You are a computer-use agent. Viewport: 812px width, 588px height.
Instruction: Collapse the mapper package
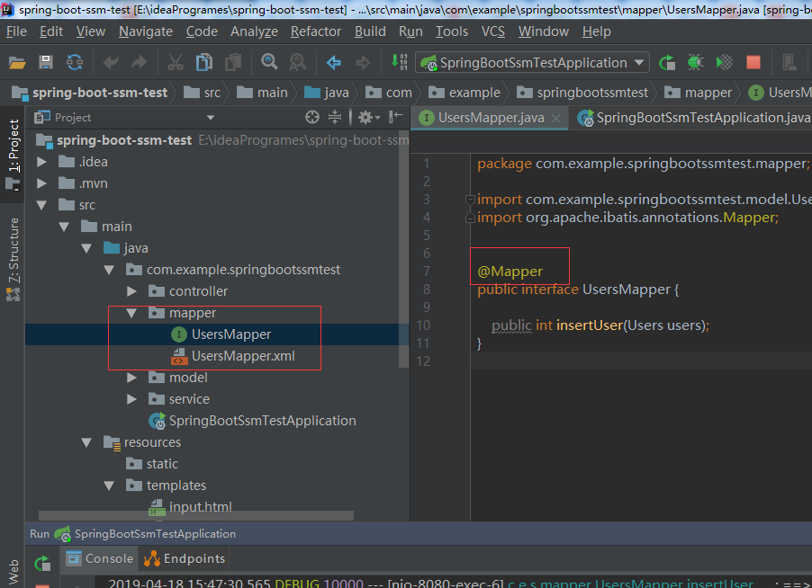[x=131, y=313]
